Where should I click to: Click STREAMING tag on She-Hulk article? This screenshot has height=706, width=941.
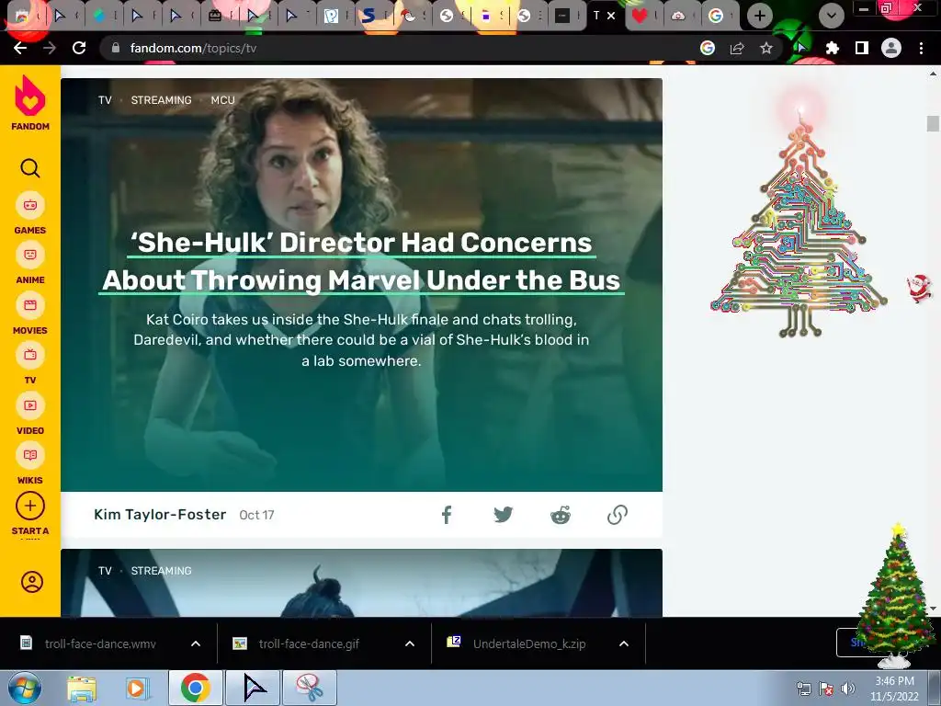162,100
